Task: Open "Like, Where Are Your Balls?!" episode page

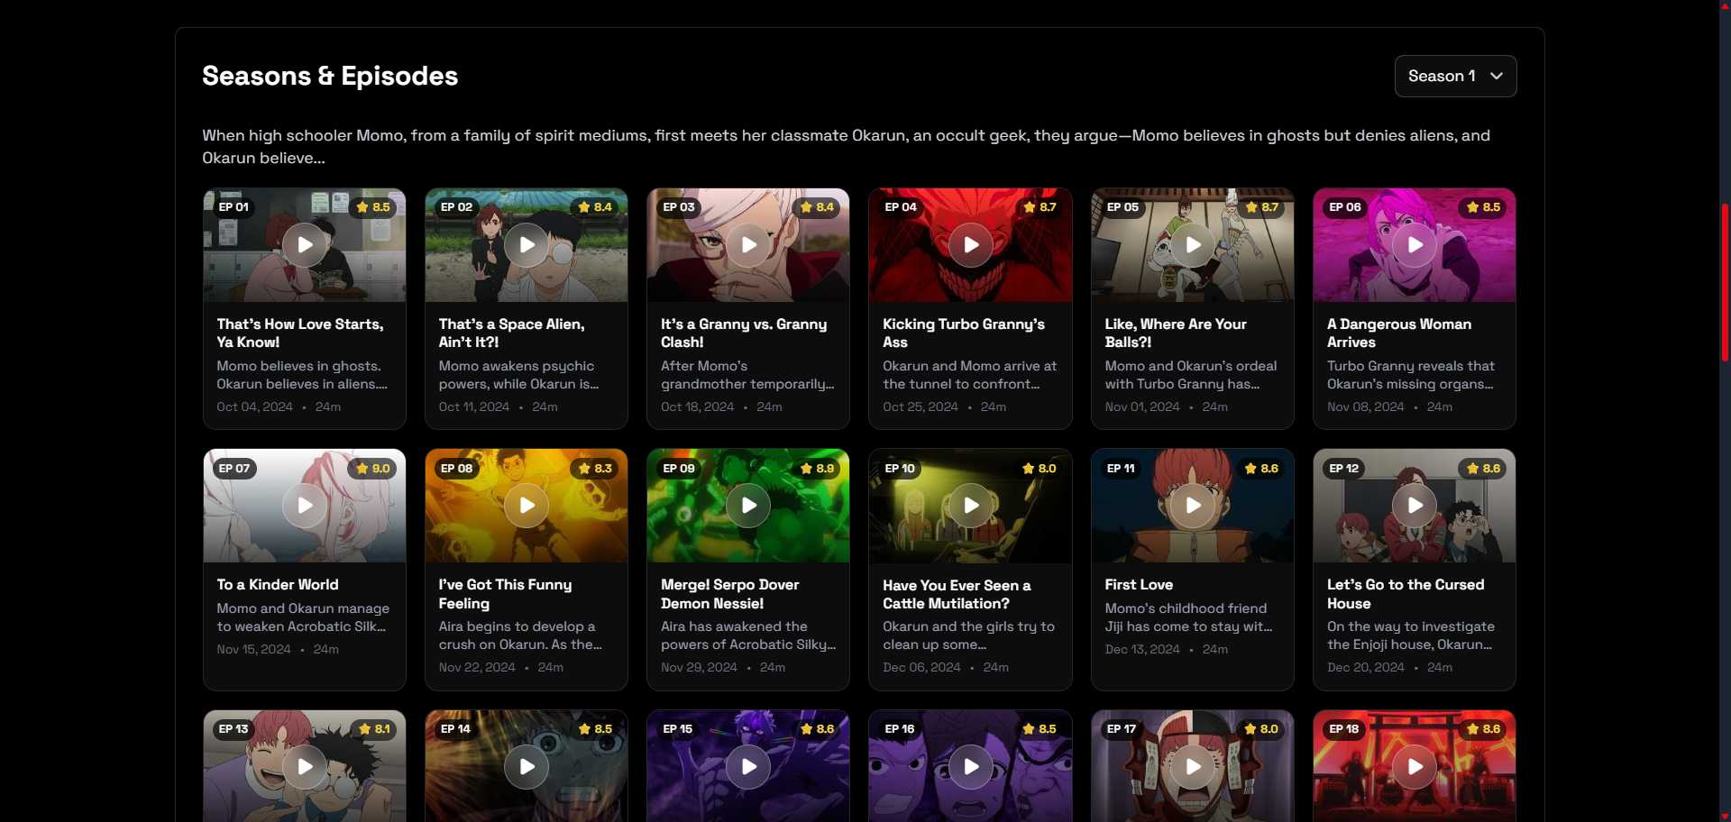Action: (1175, 333)
